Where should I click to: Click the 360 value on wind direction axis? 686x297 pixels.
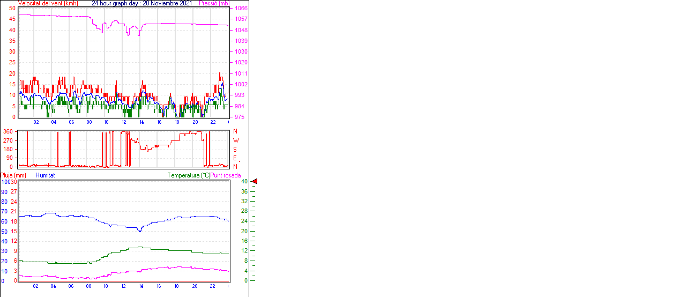9,131
